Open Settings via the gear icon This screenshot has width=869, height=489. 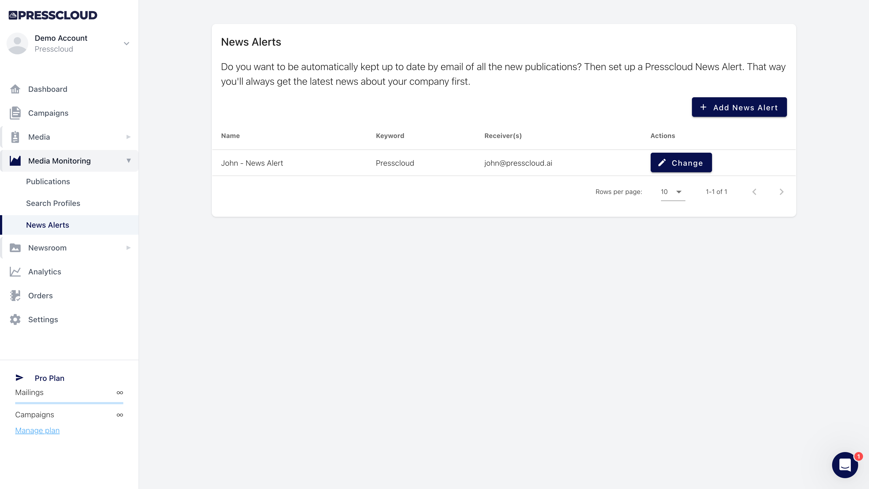pyautogui.click(x=15, y=319)
